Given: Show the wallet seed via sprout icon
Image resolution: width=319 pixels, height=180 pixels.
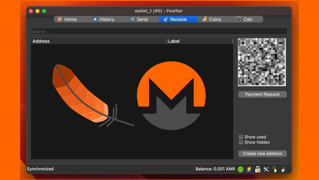Looking at the screenshot, I should click(x=275, y=169).
